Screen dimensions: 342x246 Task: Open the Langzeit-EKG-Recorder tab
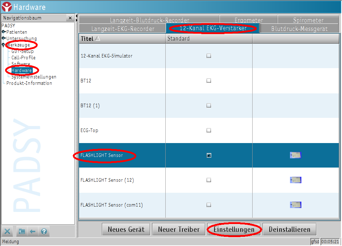[x=123, y=29]
